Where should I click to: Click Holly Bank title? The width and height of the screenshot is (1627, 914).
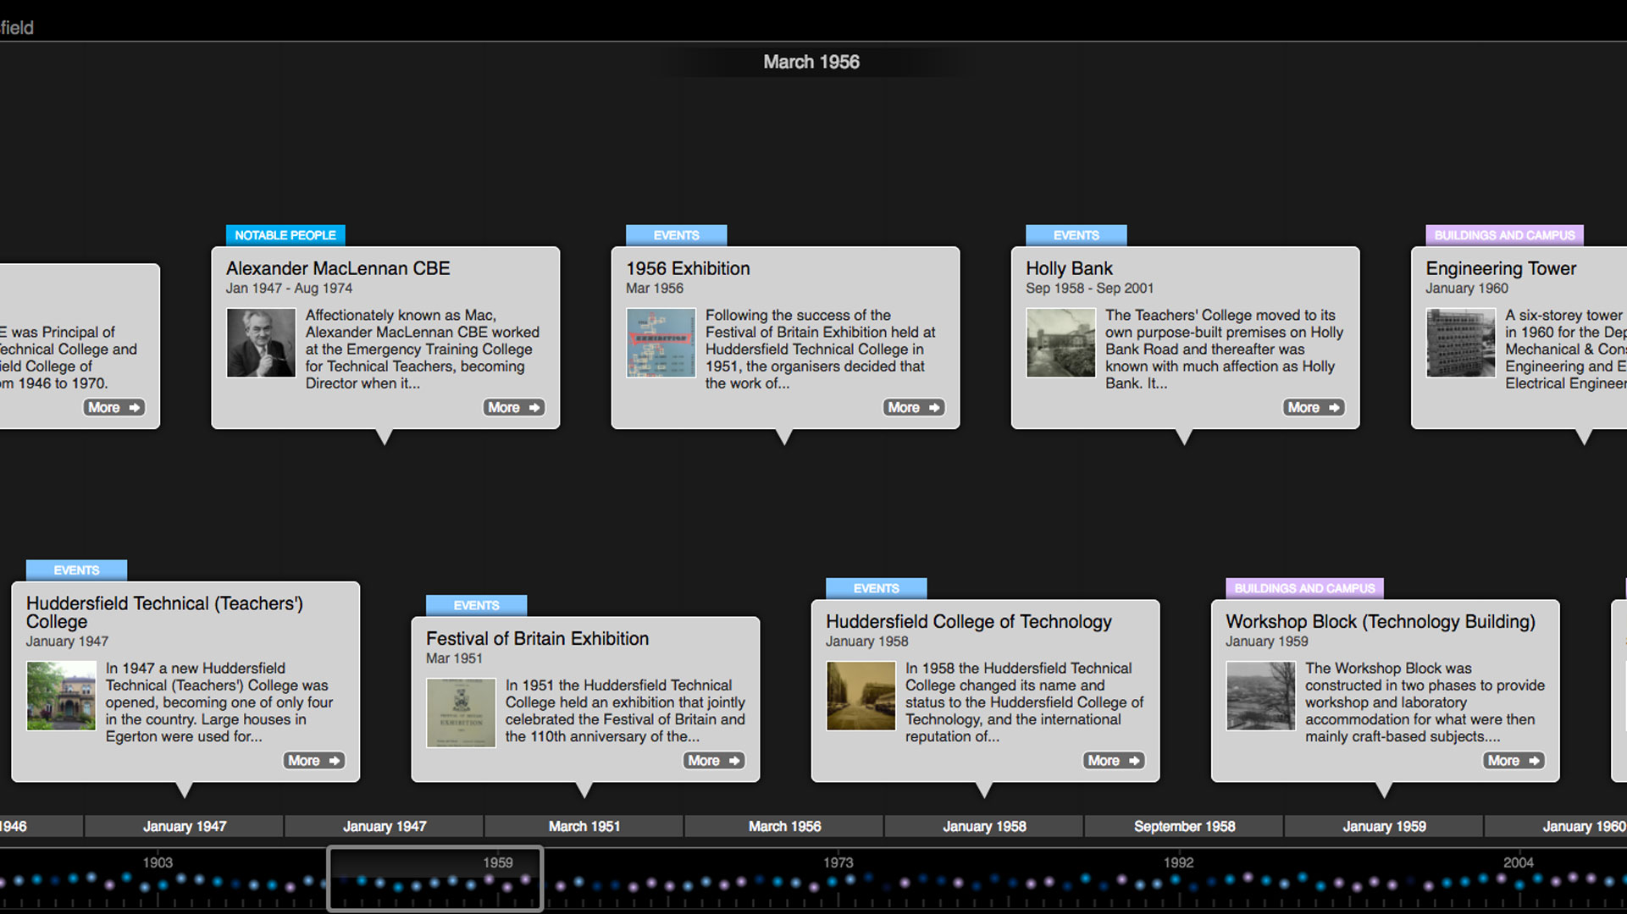[x=1069, y=268]
